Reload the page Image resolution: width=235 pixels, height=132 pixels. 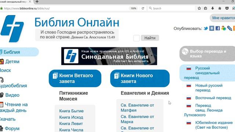(x=143, y=8)
